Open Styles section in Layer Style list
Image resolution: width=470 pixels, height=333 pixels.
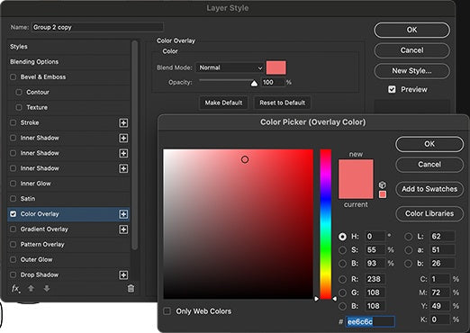click(x=68, y=47)
